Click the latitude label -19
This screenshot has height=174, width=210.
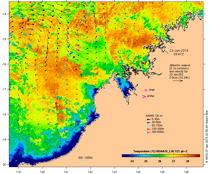click(x=4, y=139)
